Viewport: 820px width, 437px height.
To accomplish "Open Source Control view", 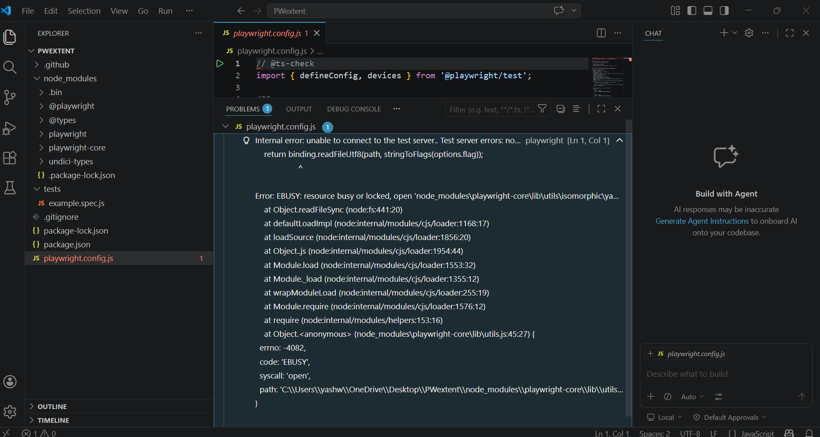I will [10, 98].
